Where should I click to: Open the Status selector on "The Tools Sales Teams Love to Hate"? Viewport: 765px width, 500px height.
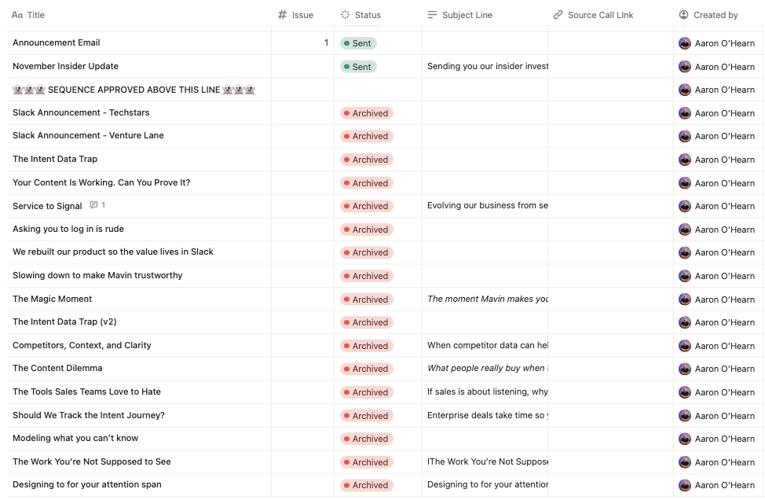(367, 392)
